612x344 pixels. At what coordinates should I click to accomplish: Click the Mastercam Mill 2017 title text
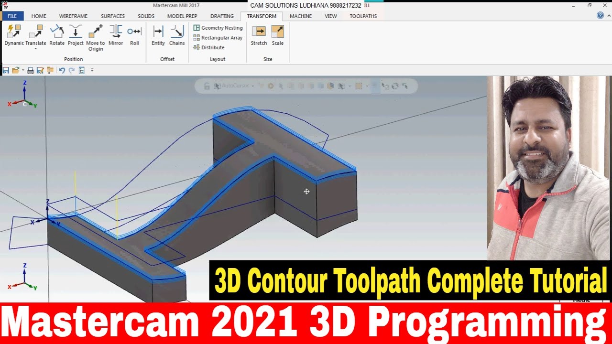click(176, 5)
